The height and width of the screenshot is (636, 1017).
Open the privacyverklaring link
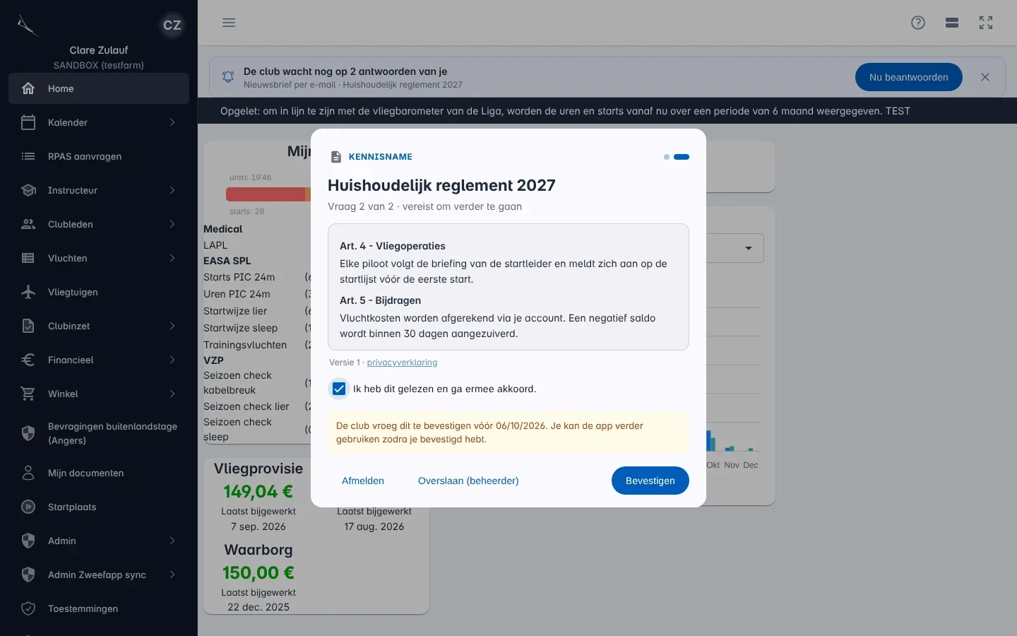click(x=402, y=363)
